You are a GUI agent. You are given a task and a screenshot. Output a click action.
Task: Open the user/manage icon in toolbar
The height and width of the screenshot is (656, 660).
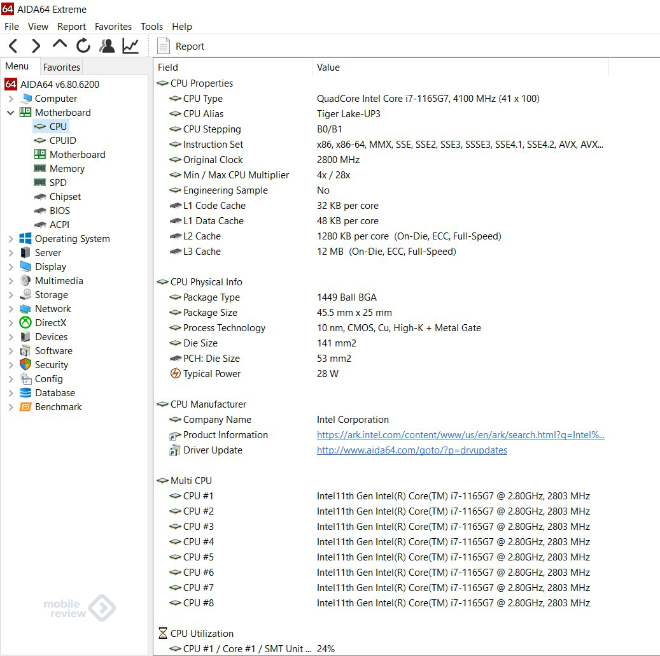pos(107,45)
